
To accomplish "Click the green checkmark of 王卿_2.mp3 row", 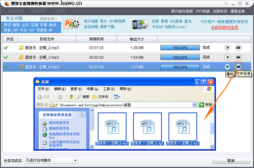I will click(x=6, y=48).
